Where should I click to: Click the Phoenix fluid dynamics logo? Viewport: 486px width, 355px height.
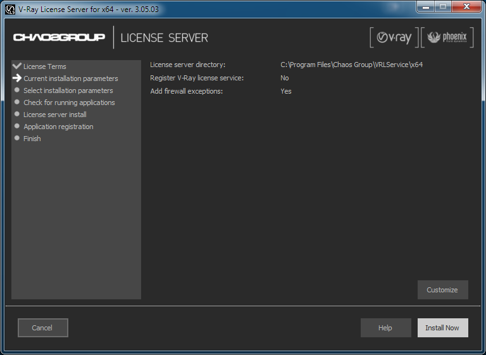pyautogui.click(x=447, y=38)
